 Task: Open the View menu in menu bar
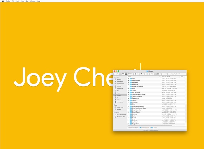pyautogui.click(x=23, y=1)
